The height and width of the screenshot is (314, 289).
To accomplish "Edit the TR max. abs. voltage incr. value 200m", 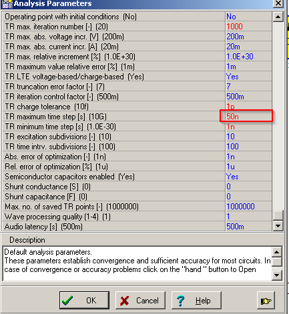I will pos(248,37).
